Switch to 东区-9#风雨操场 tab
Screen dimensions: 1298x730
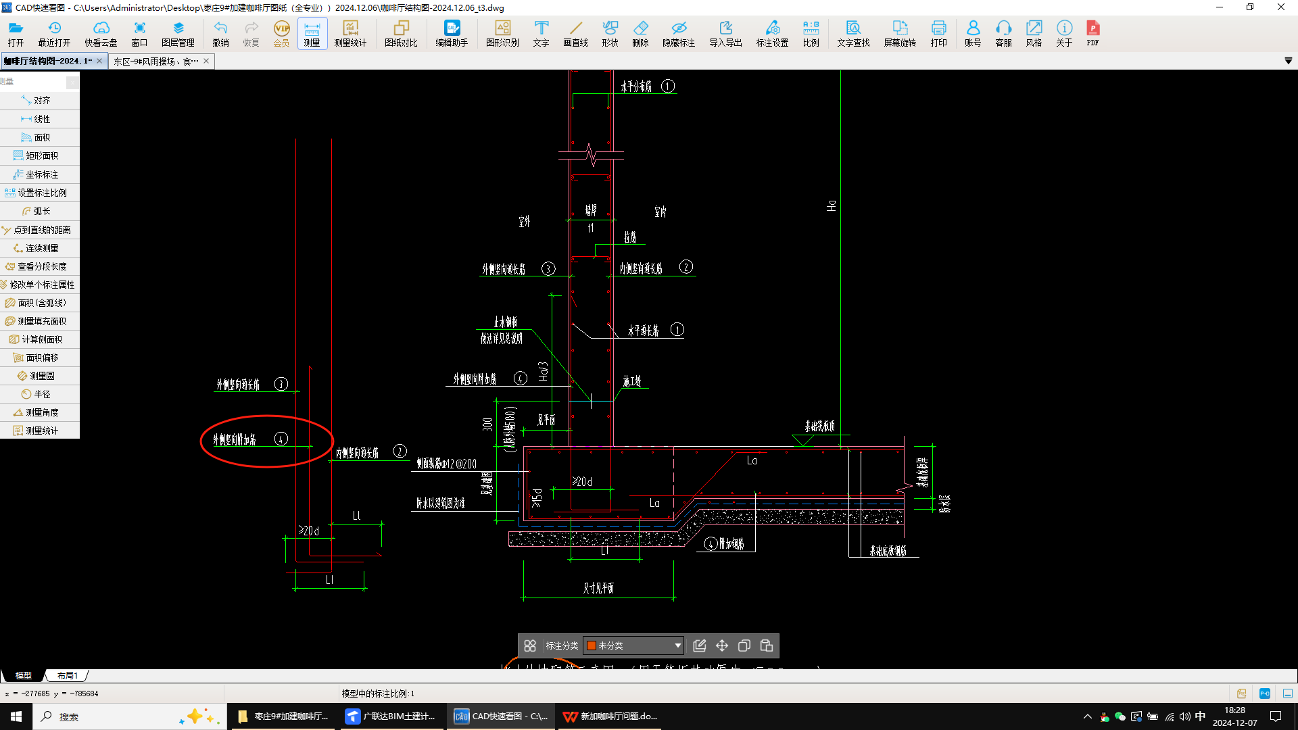(155, 61)
